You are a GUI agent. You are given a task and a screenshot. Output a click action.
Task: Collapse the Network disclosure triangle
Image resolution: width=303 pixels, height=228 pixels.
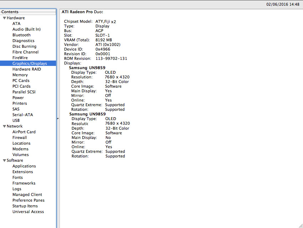click(4, 126)
